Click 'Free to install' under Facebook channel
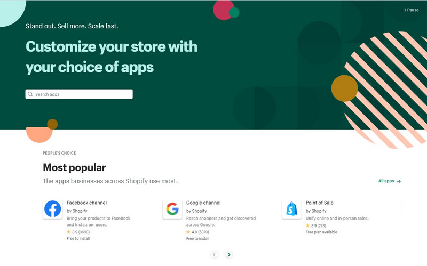Screen dimensions: 427x266 click(78, 238)
